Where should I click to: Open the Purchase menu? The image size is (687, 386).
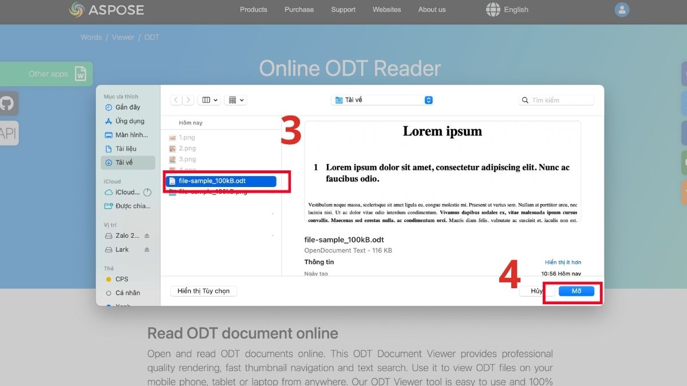point(299,10)
